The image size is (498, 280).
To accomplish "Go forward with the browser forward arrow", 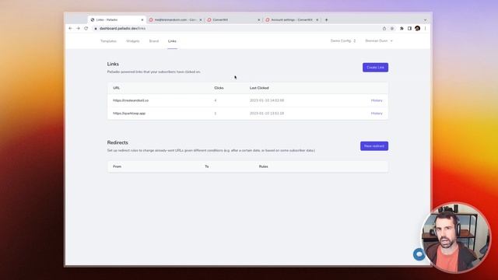I will pos(78,29).
